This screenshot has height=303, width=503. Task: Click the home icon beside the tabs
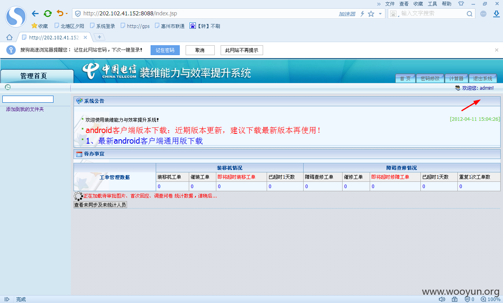tap(9, 37)
